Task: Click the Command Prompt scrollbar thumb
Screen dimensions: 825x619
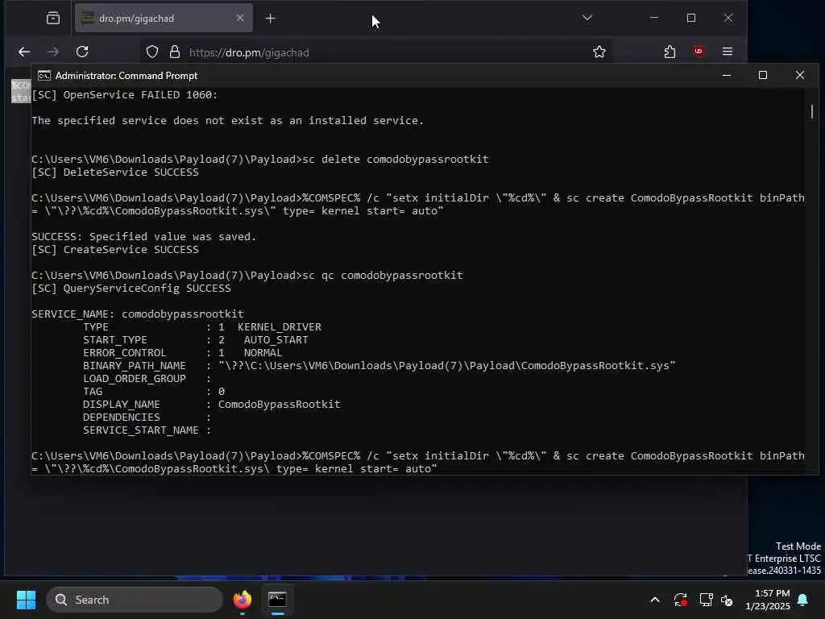Action: pos(812,111)
